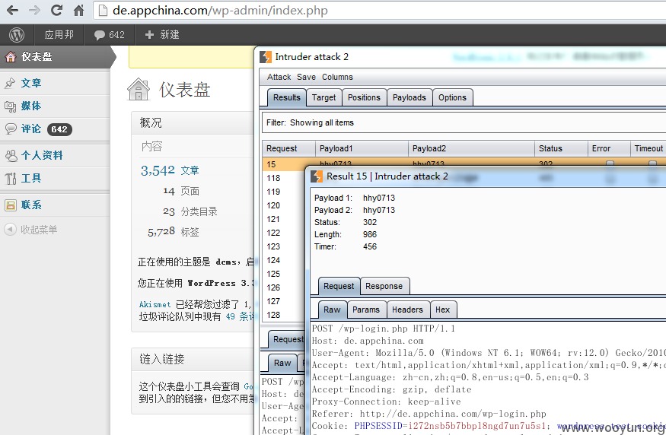Click the 链入链接 widget header
Viewport: 666px width, 435px height.
click(193, 360)
